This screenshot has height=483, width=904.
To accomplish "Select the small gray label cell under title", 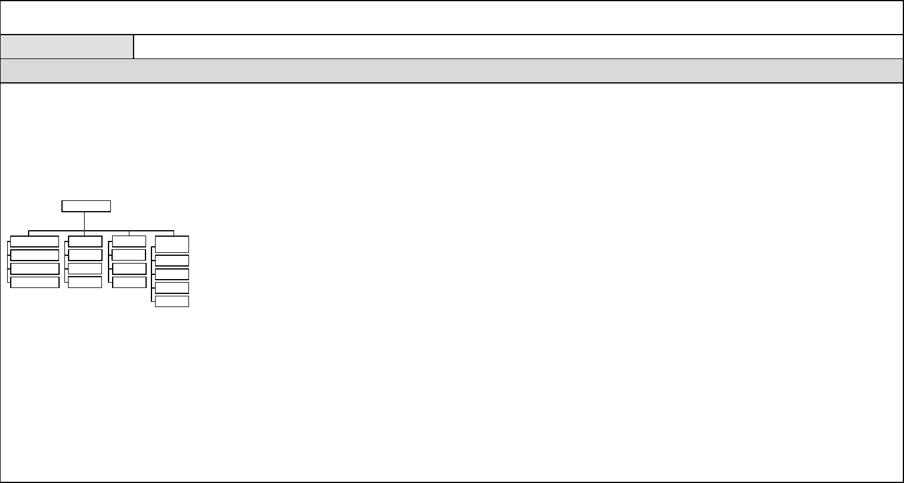I will pyautogui.click(x=67, y=47).
